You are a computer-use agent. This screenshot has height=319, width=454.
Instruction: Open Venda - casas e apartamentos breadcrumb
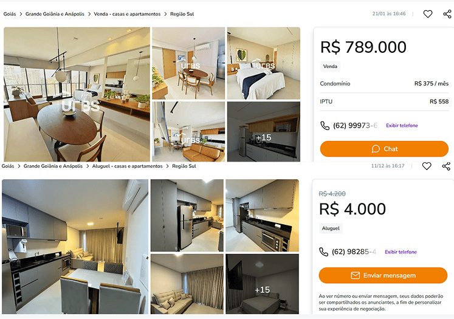pos(127,14)
